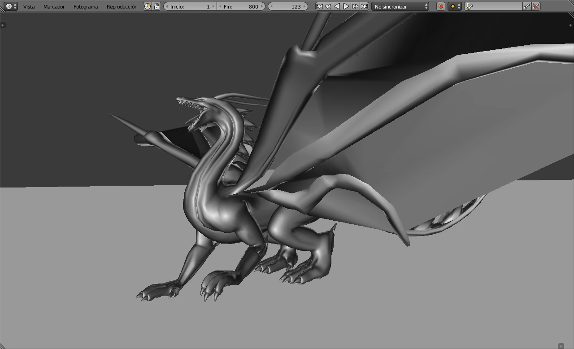The height and width of the screenshot is (349, 574).
Task: Open the keyframe type diamond dropdown
Action: 455,6
